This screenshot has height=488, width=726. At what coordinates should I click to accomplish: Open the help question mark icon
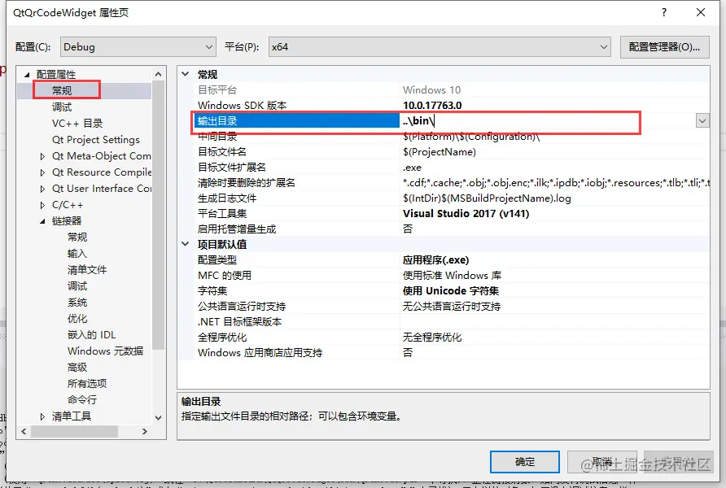(x=665, y=13)
